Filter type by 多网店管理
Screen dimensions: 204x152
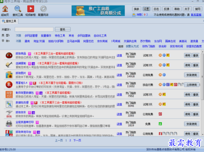coord(31,36)
